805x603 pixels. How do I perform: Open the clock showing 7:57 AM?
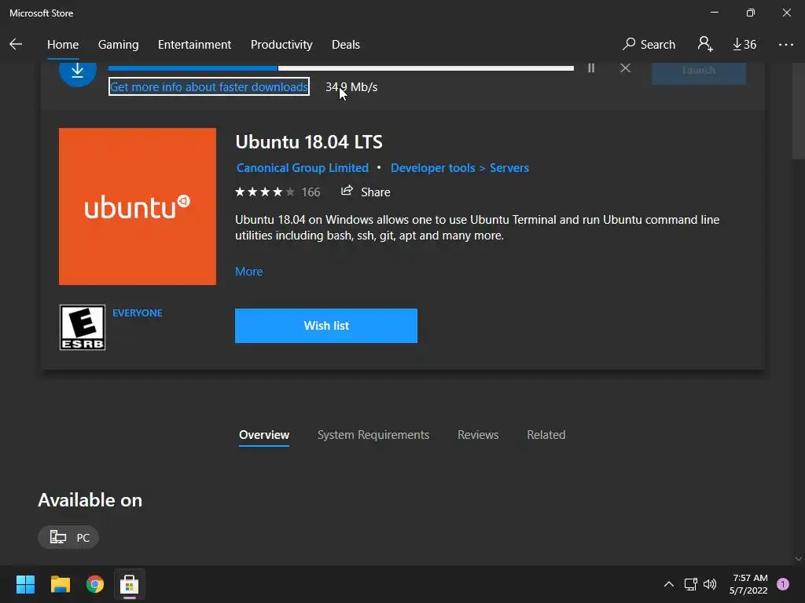748,584
